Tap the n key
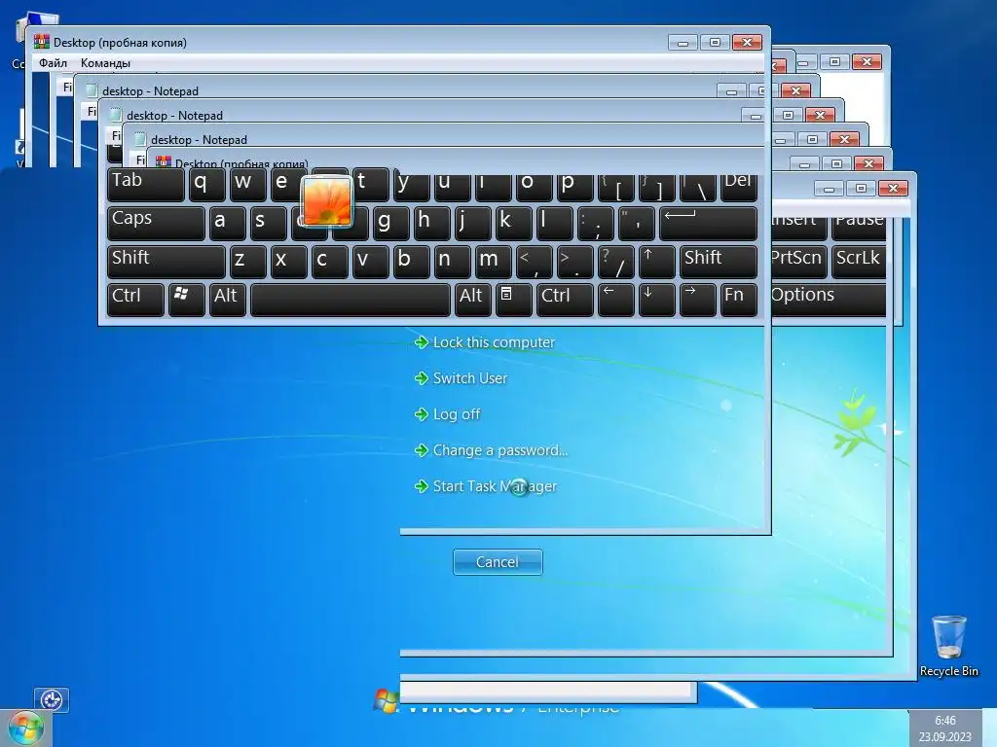This screenshot has height=747, width=997. [x=452, y=262]
